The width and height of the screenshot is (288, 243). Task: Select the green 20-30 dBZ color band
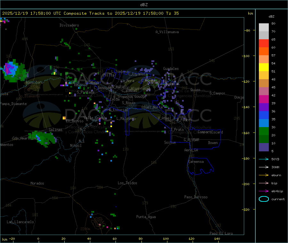[264, 131]
